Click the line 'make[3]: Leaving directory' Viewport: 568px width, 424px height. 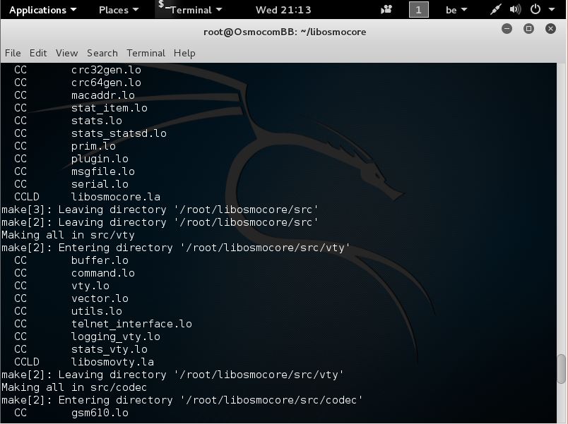(x=160, y=210)
